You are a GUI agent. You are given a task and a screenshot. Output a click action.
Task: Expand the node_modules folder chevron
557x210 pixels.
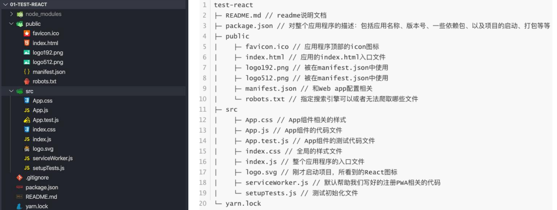tap(12, 14)
